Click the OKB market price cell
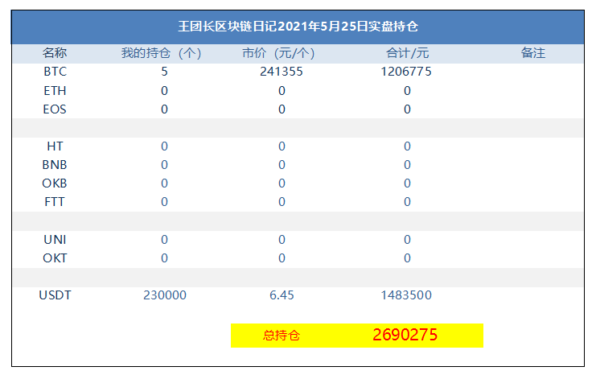This screenshot has width=596, height=375. (282, 183)
